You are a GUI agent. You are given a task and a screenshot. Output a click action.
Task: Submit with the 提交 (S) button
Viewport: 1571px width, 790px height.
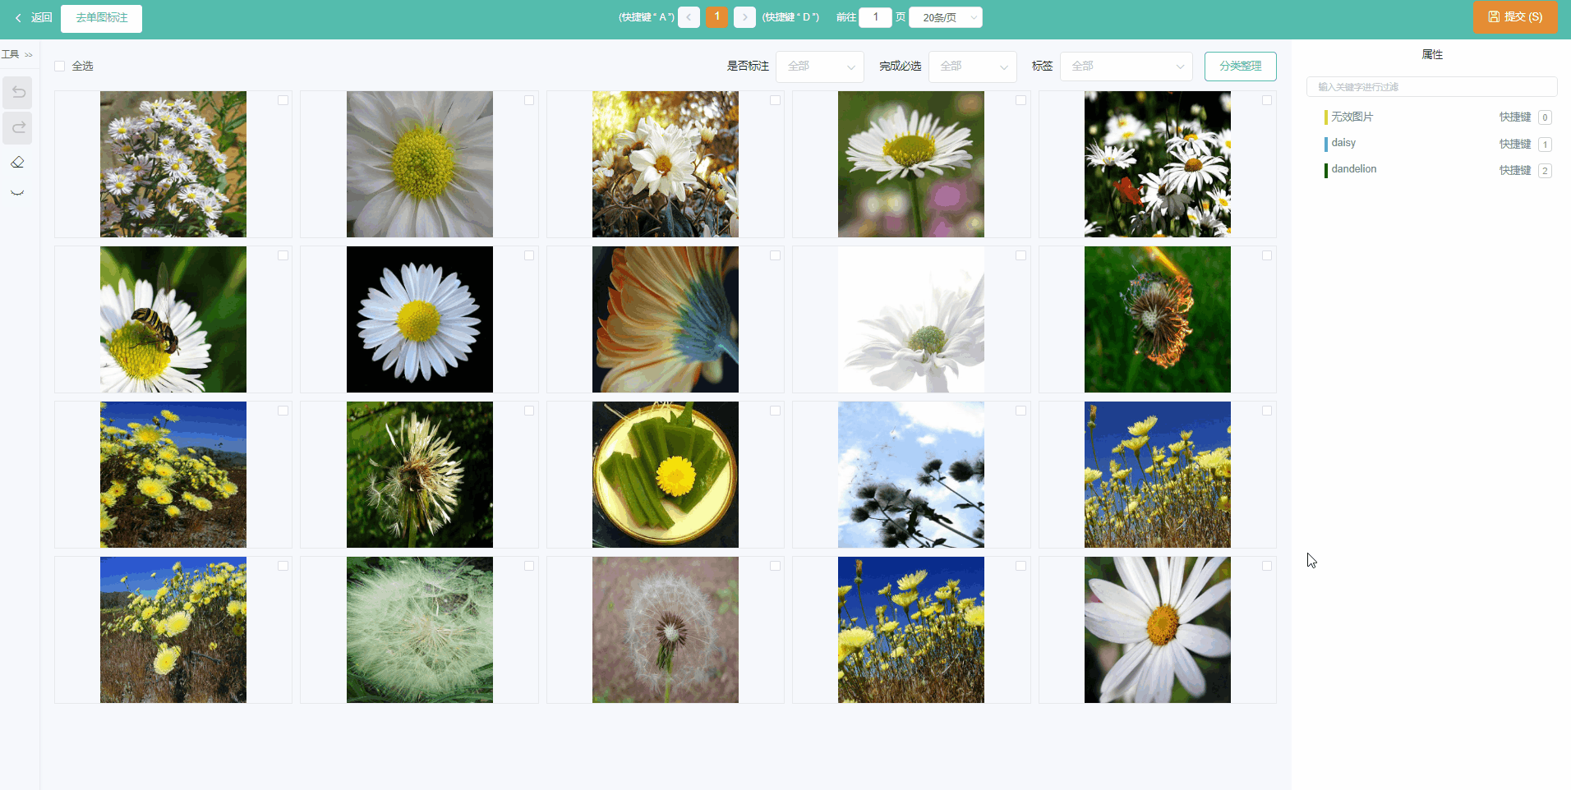tap(1515, 17)
